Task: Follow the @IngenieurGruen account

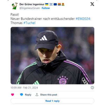Action: tap(46, 8)
